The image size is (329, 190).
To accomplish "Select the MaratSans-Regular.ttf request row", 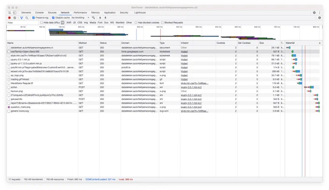I will tap(163, 83).
